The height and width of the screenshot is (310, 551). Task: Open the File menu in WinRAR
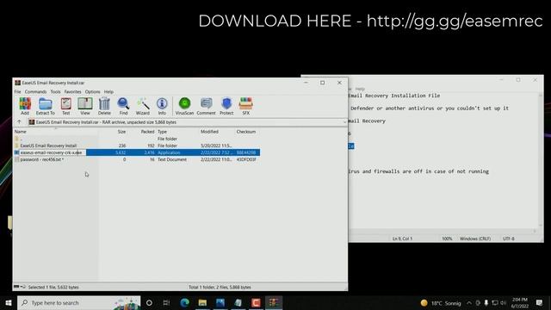tap(17, 92)
